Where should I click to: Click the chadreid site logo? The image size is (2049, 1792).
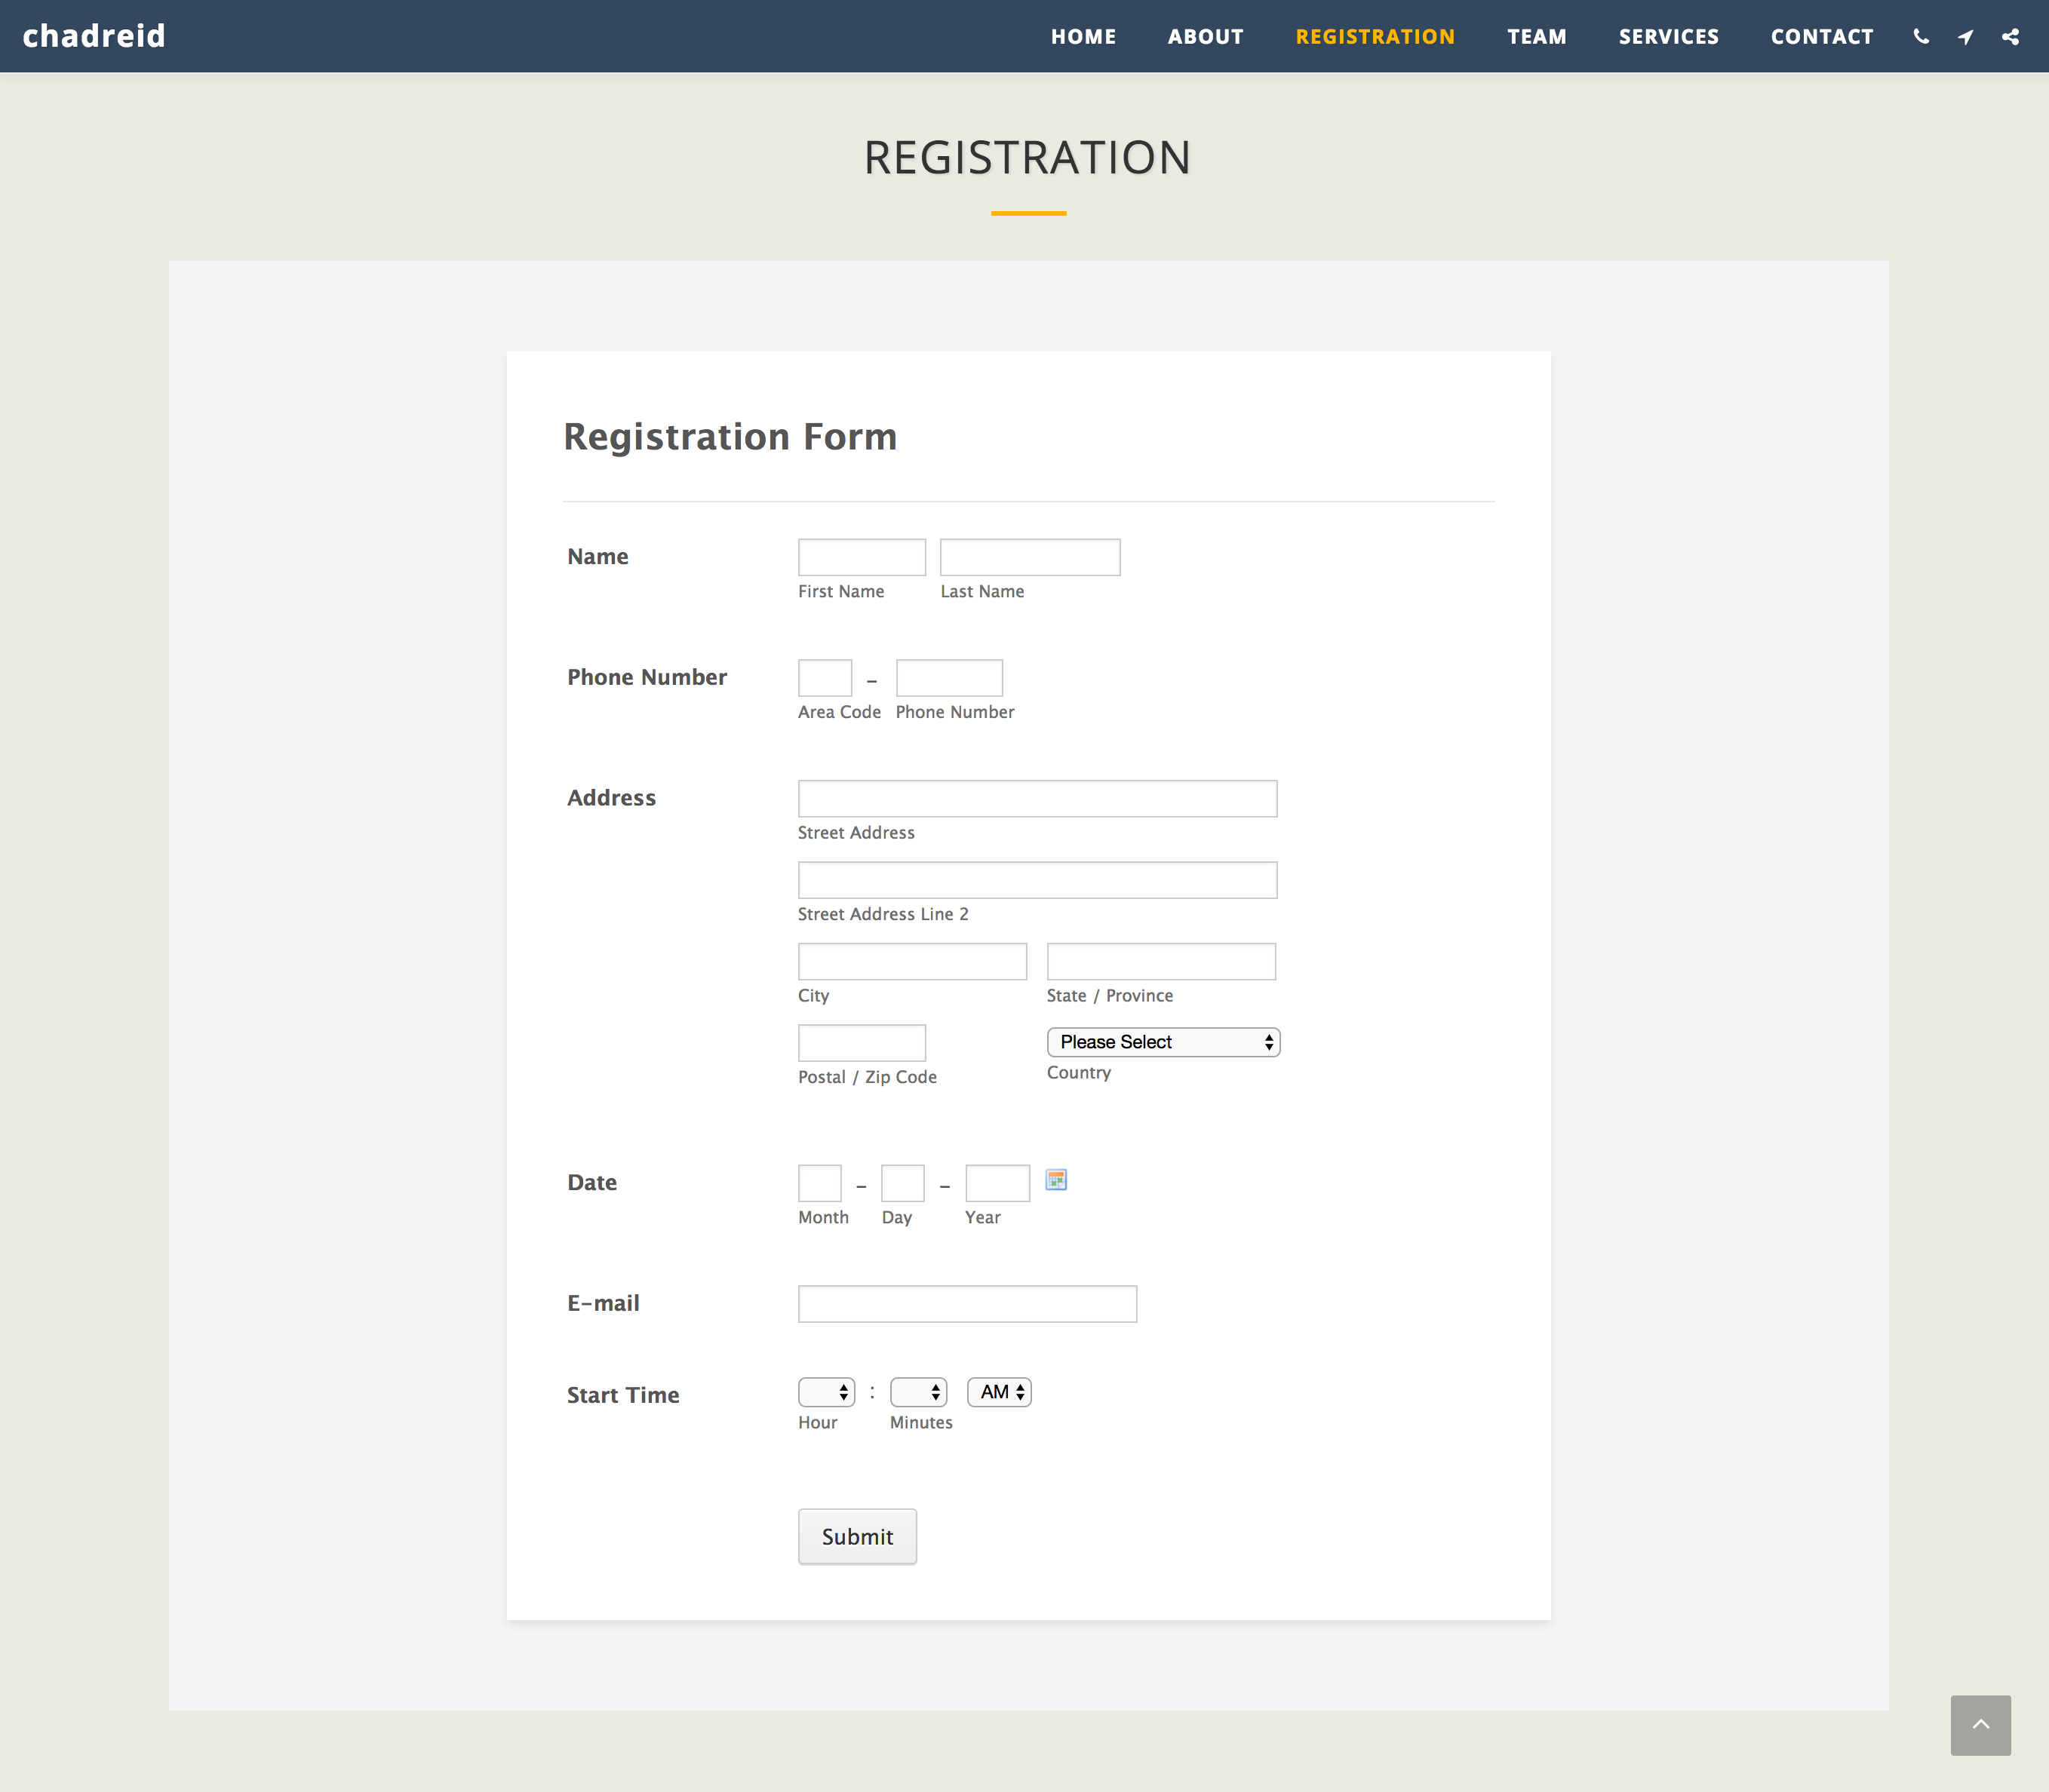coord(94,36)
